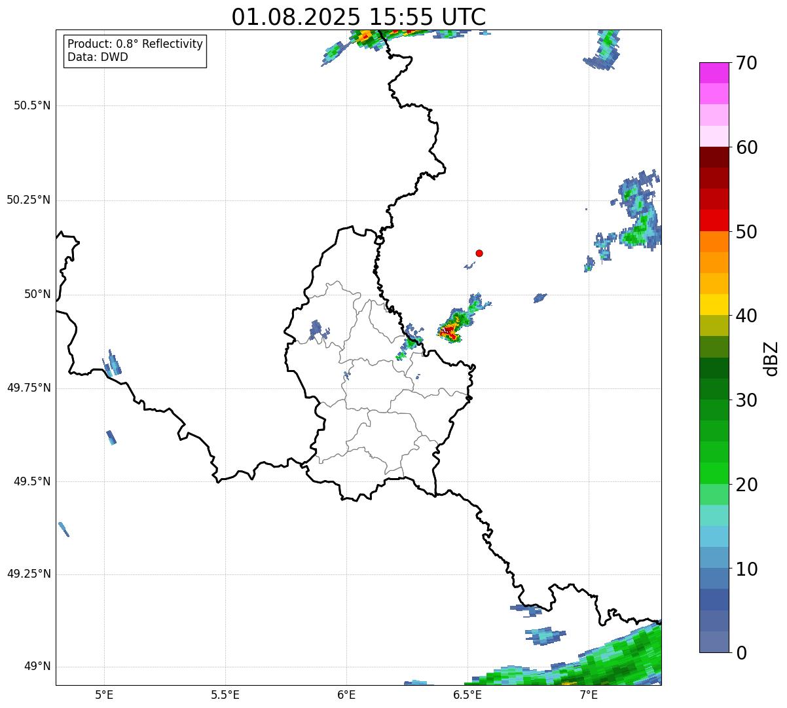Click the 49.25°N latitude label
The image size is (787, 708).
click(x=29, y=574)
